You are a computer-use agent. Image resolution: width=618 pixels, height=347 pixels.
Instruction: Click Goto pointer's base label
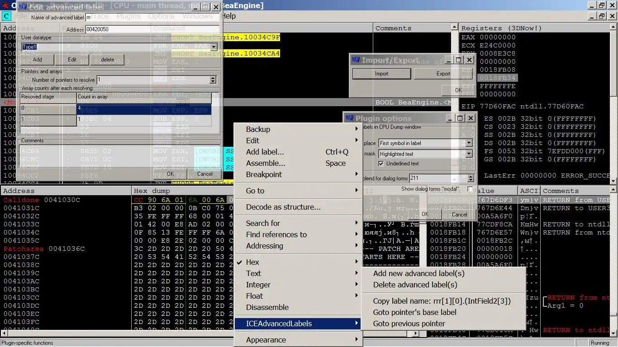tap(443, 312)
